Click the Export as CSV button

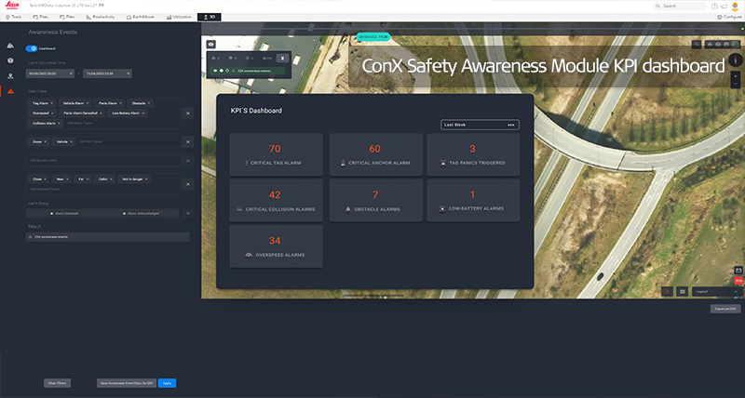pos(725,309)
